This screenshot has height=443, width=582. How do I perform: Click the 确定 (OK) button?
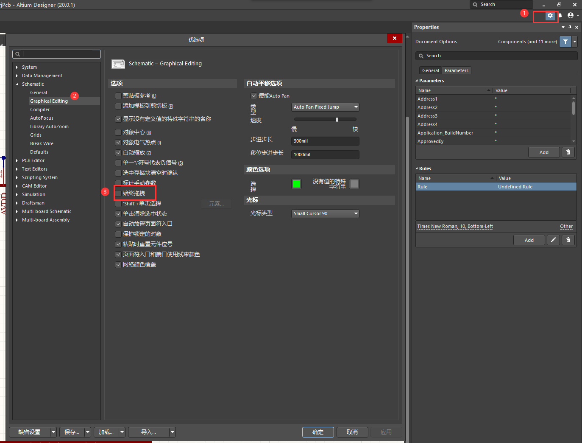pyautogui.click(x=318, y=432)
